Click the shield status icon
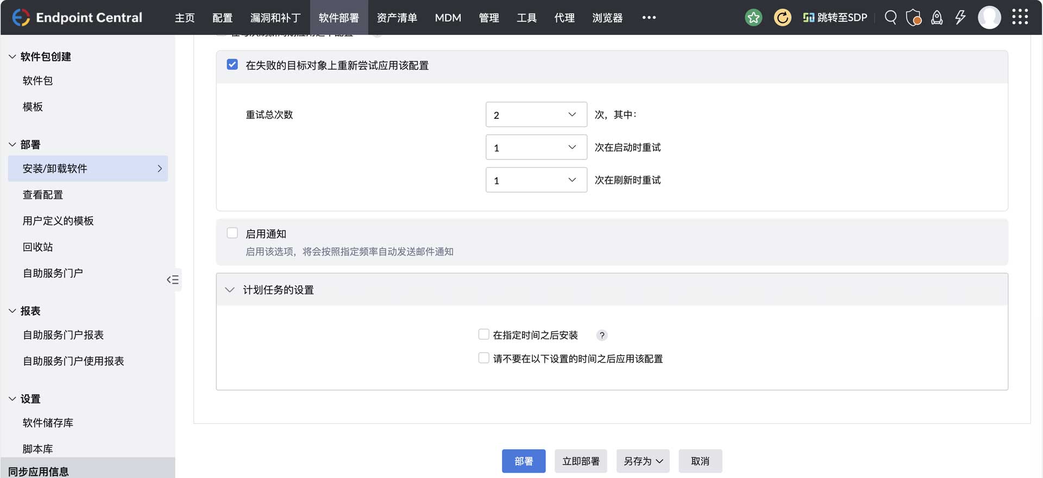1043x478 pixels. [914, 17]
